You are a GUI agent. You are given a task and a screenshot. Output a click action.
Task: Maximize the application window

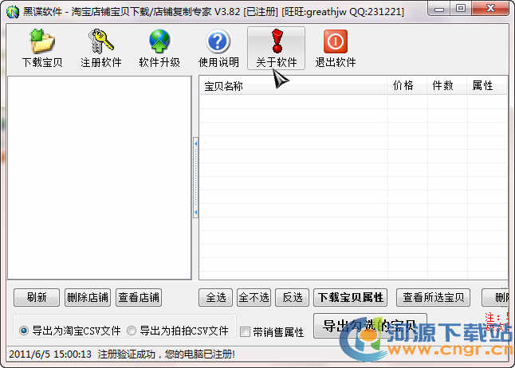click(x=461, y=8)
